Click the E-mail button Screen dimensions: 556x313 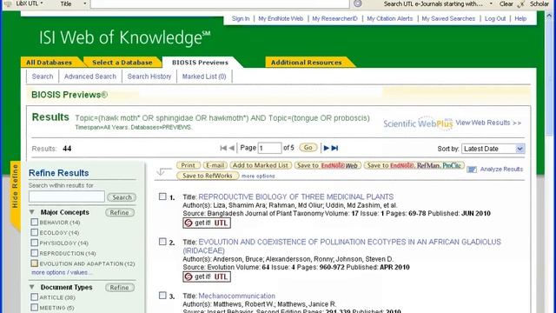[x=215, y=165]
